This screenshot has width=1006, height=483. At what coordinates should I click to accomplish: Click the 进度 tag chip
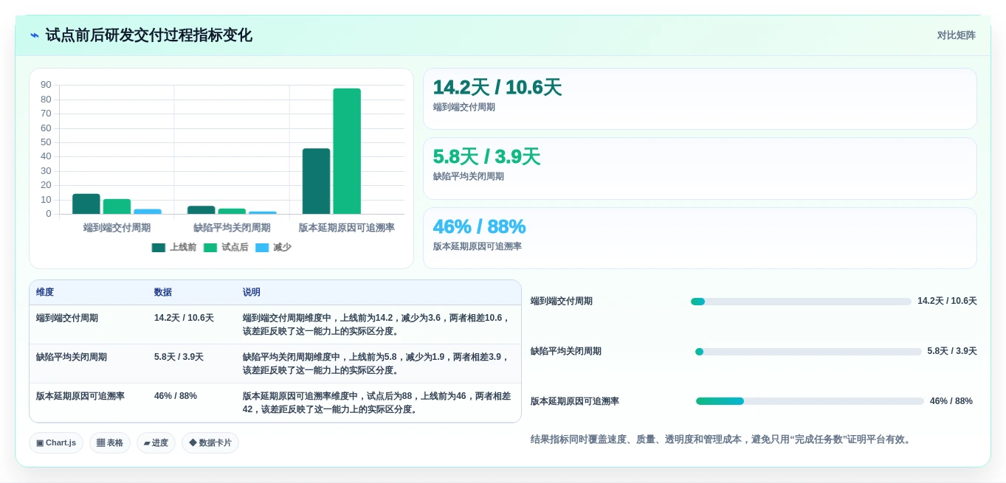[156, 442]
